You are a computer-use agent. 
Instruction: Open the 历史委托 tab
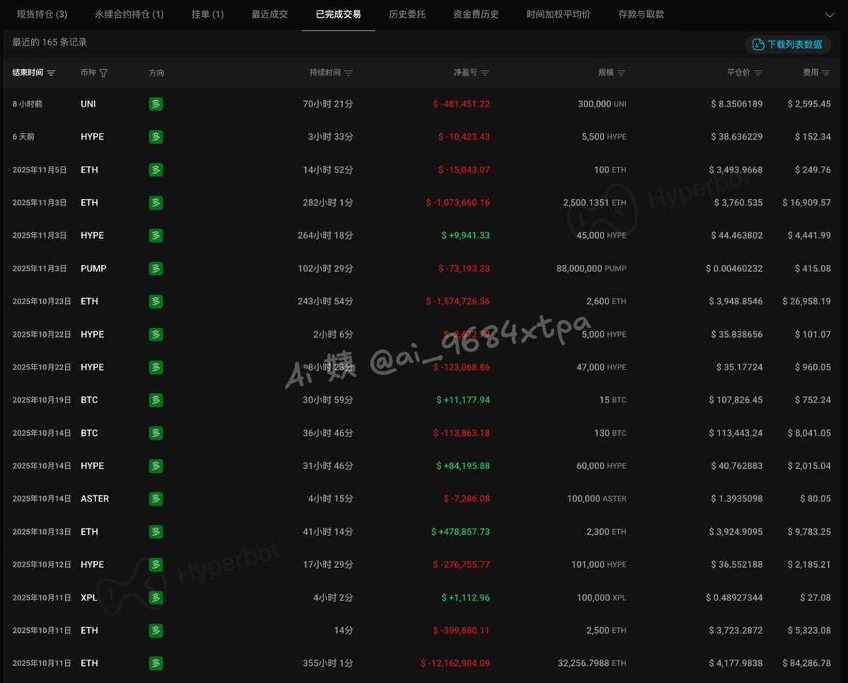407,15
